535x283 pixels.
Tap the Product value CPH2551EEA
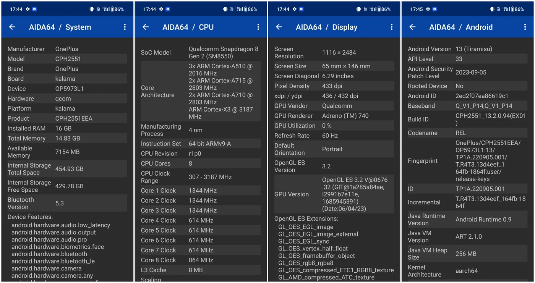[x=74, y=118]
